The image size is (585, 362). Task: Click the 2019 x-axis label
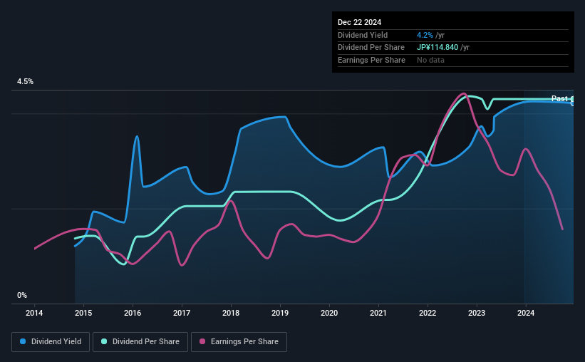pyautogui.click(x=280, y=313)
